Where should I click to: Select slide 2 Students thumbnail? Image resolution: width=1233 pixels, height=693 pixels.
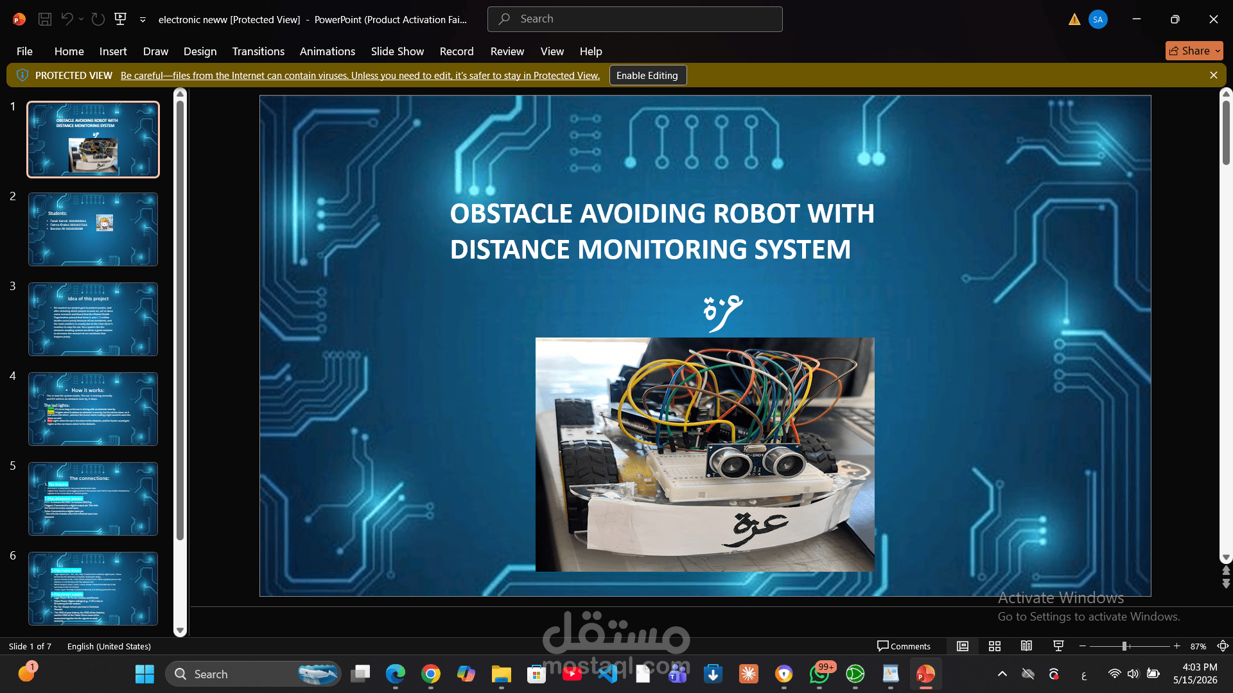coord(93,229)
